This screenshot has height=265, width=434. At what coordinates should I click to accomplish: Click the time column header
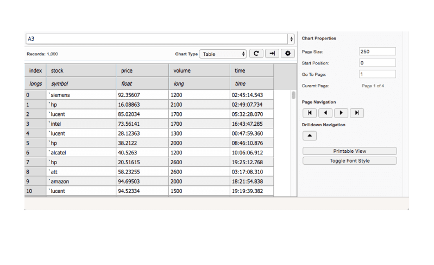coord(251,70)
